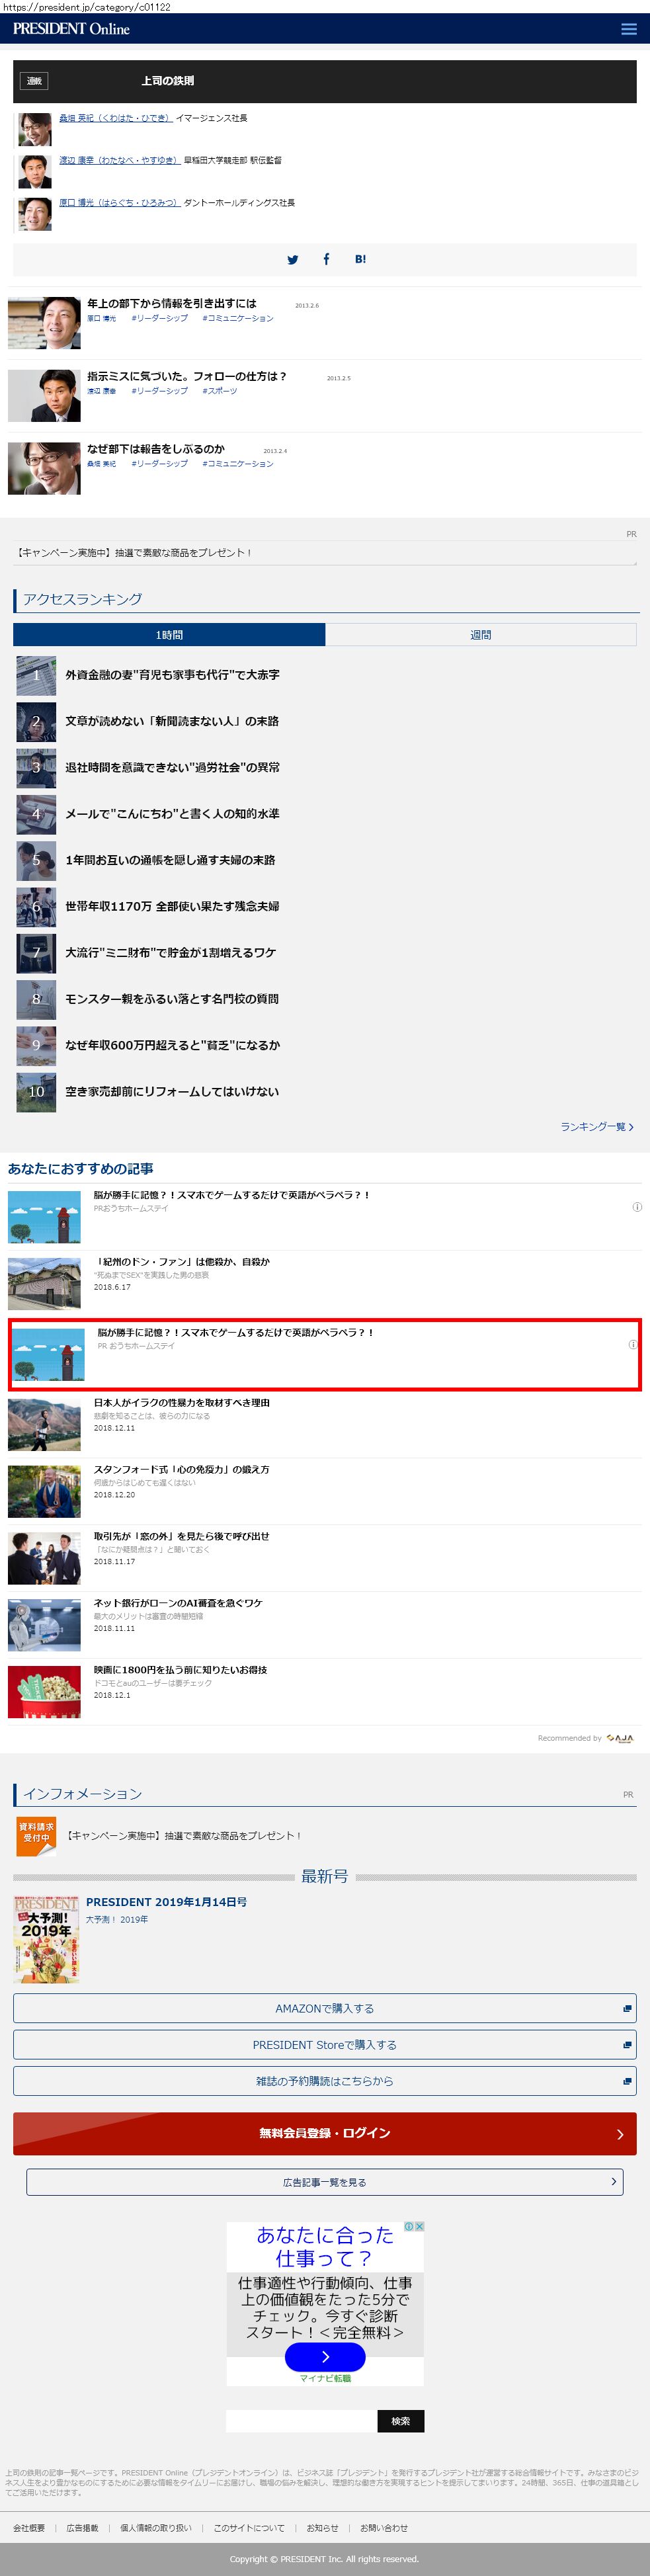Switch ranking to the 1時間 tab

(169, 634)
